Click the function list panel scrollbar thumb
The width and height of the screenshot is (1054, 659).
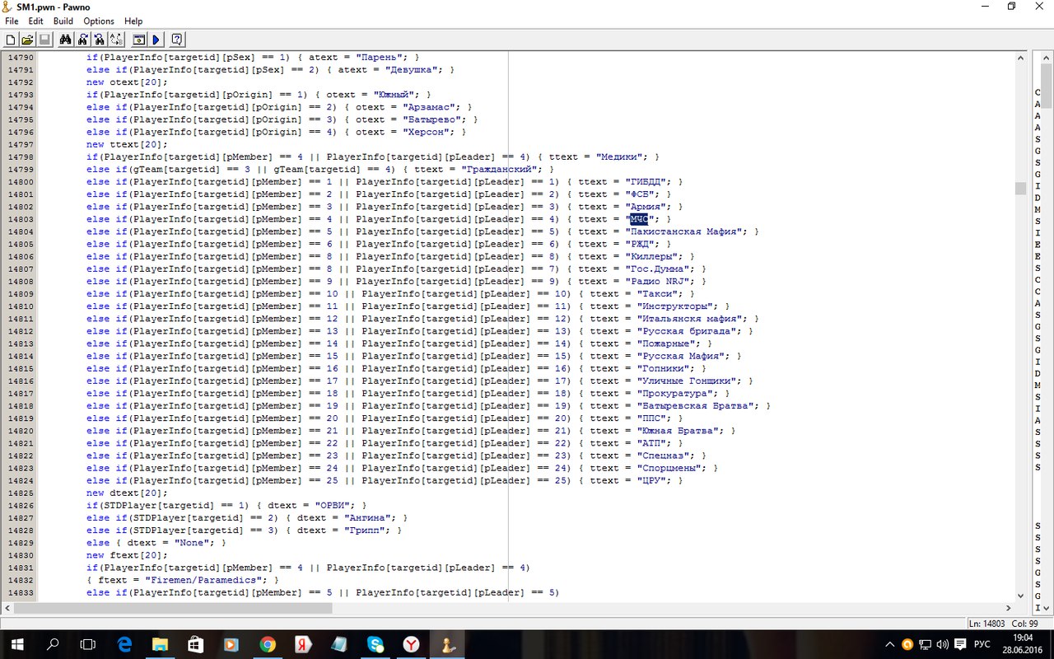click(x=1047, y=85)
